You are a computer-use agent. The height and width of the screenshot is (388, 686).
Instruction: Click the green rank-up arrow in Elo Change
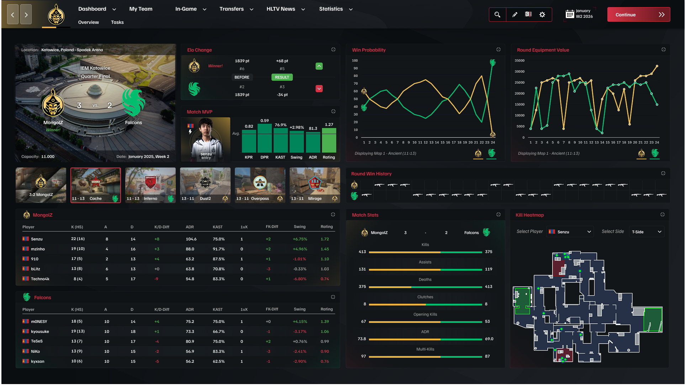coord(319,66)
